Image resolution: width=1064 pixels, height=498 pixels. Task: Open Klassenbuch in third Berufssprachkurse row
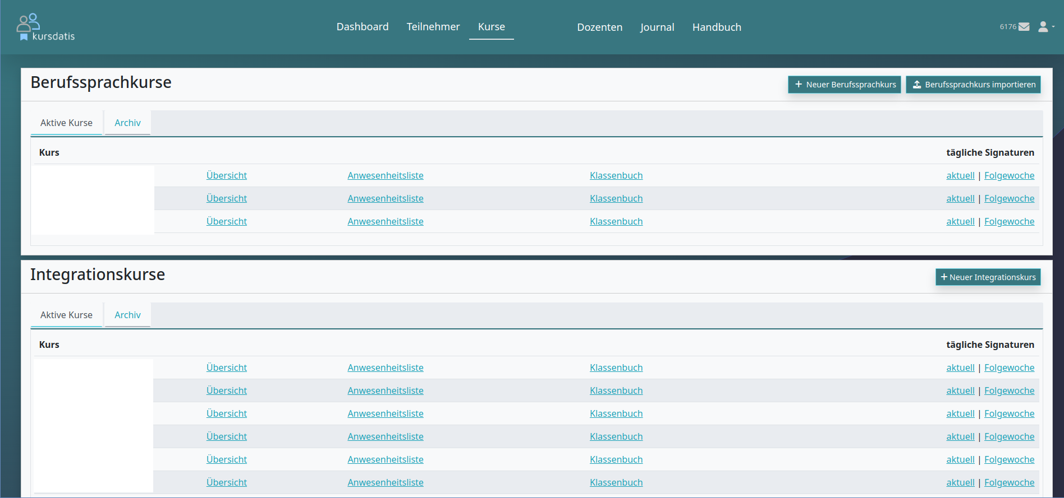(x=616, y=221)
